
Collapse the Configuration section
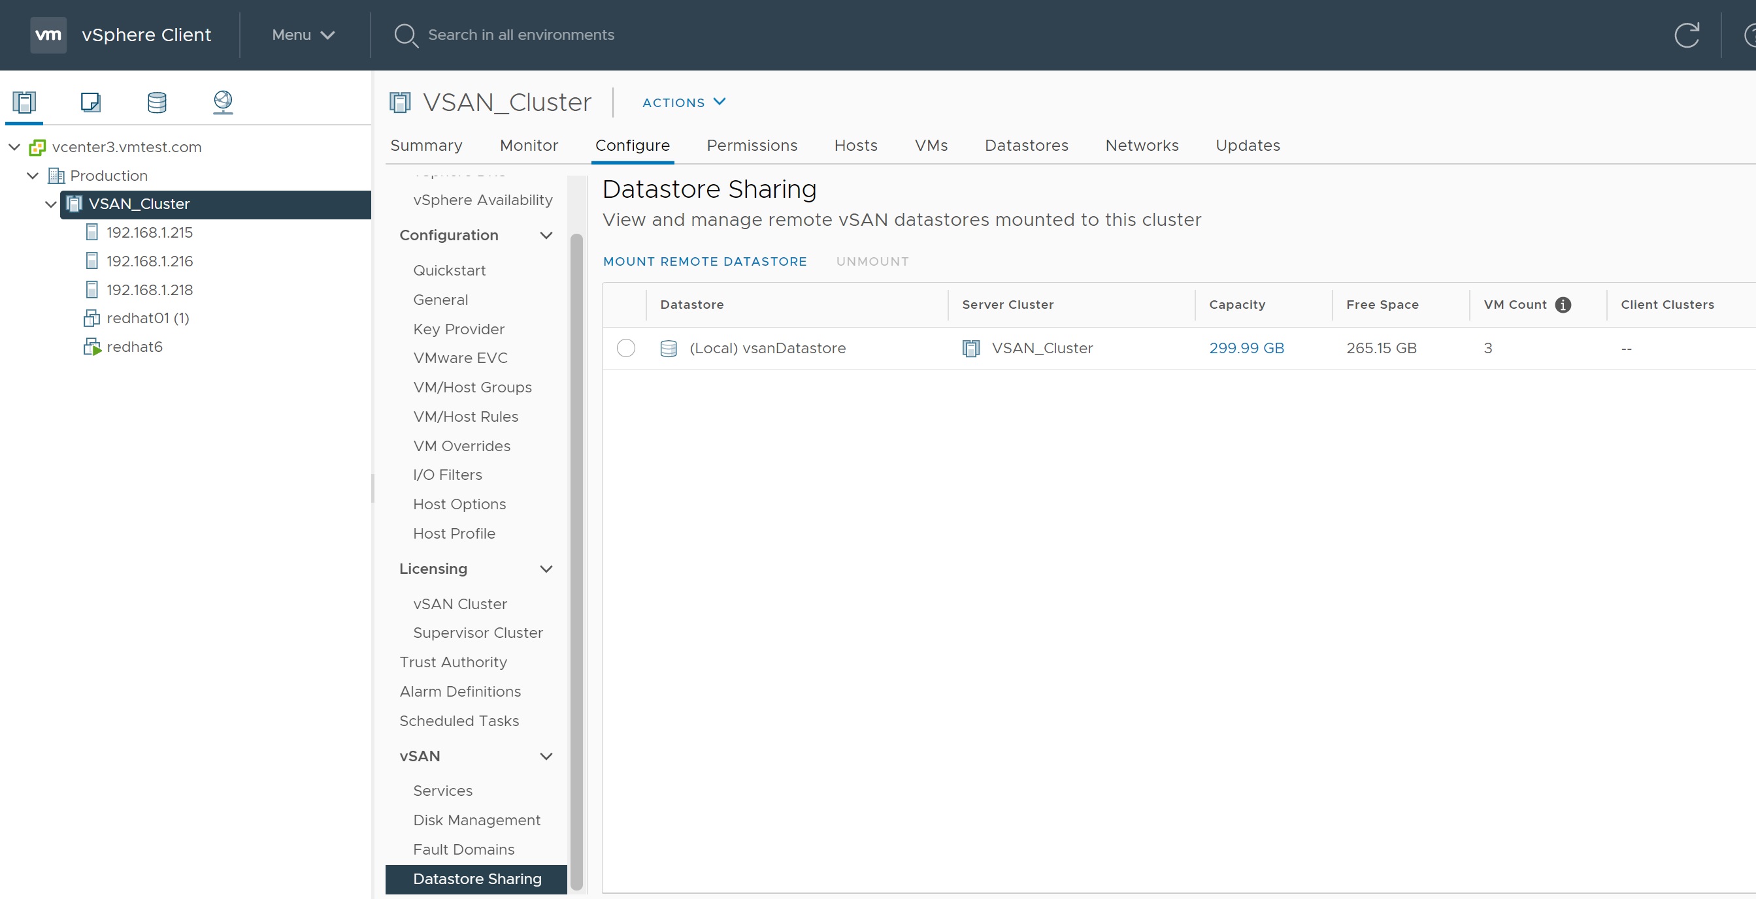pyautogui.click(x=545, y=235)
